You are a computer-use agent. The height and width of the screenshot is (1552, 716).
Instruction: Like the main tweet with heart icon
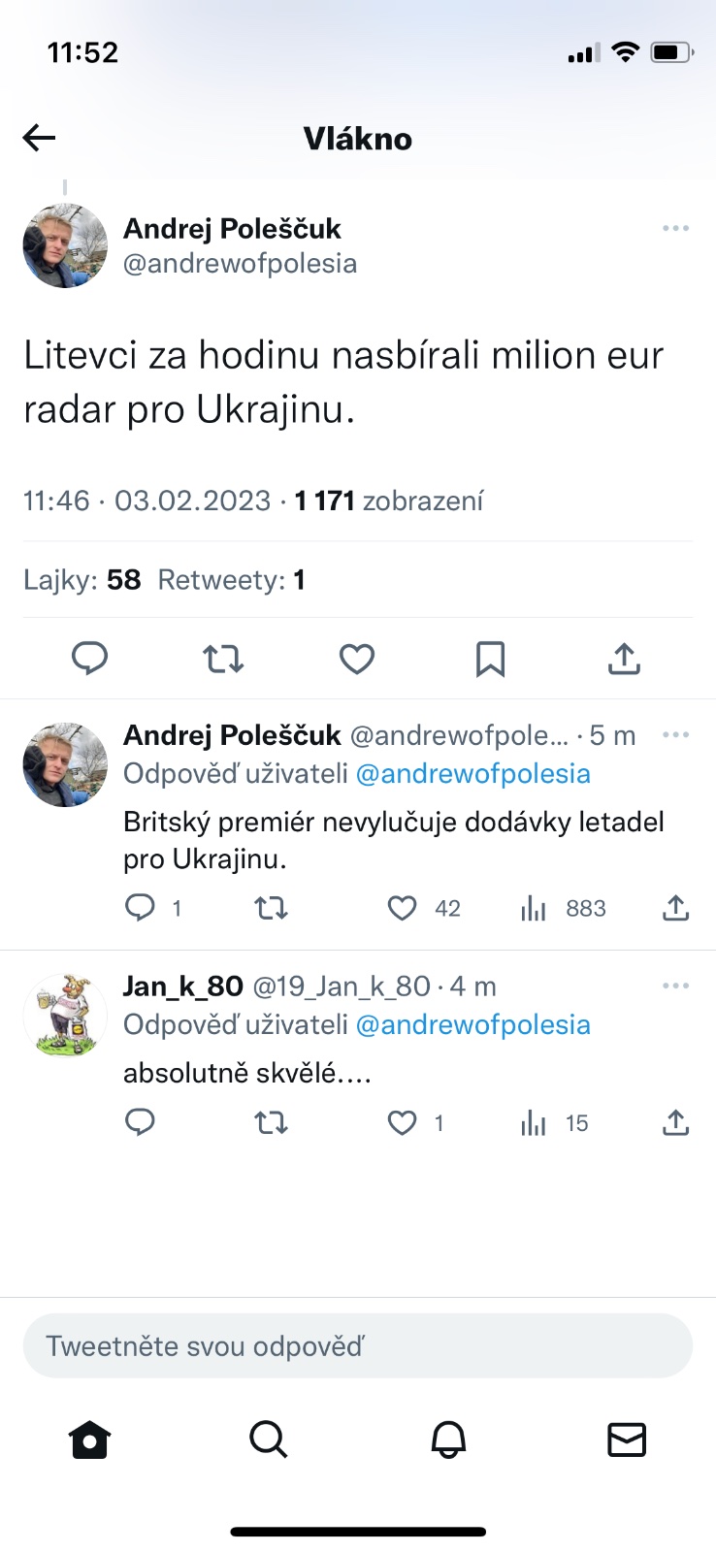[357, 659]
